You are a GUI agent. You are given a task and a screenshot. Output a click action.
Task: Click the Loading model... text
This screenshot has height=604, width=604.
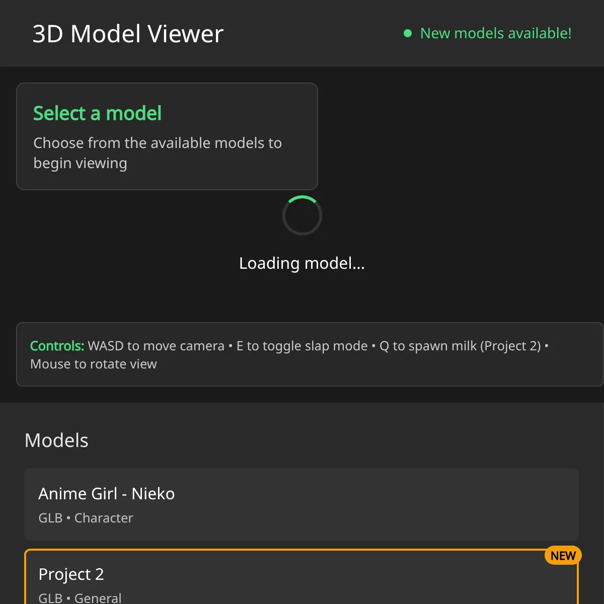pos(302,263)
